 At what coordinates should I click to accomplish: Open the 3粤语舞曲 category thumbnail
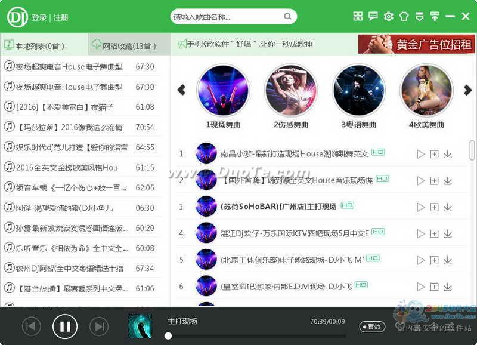pyautogui.click(x=359, y=91)
